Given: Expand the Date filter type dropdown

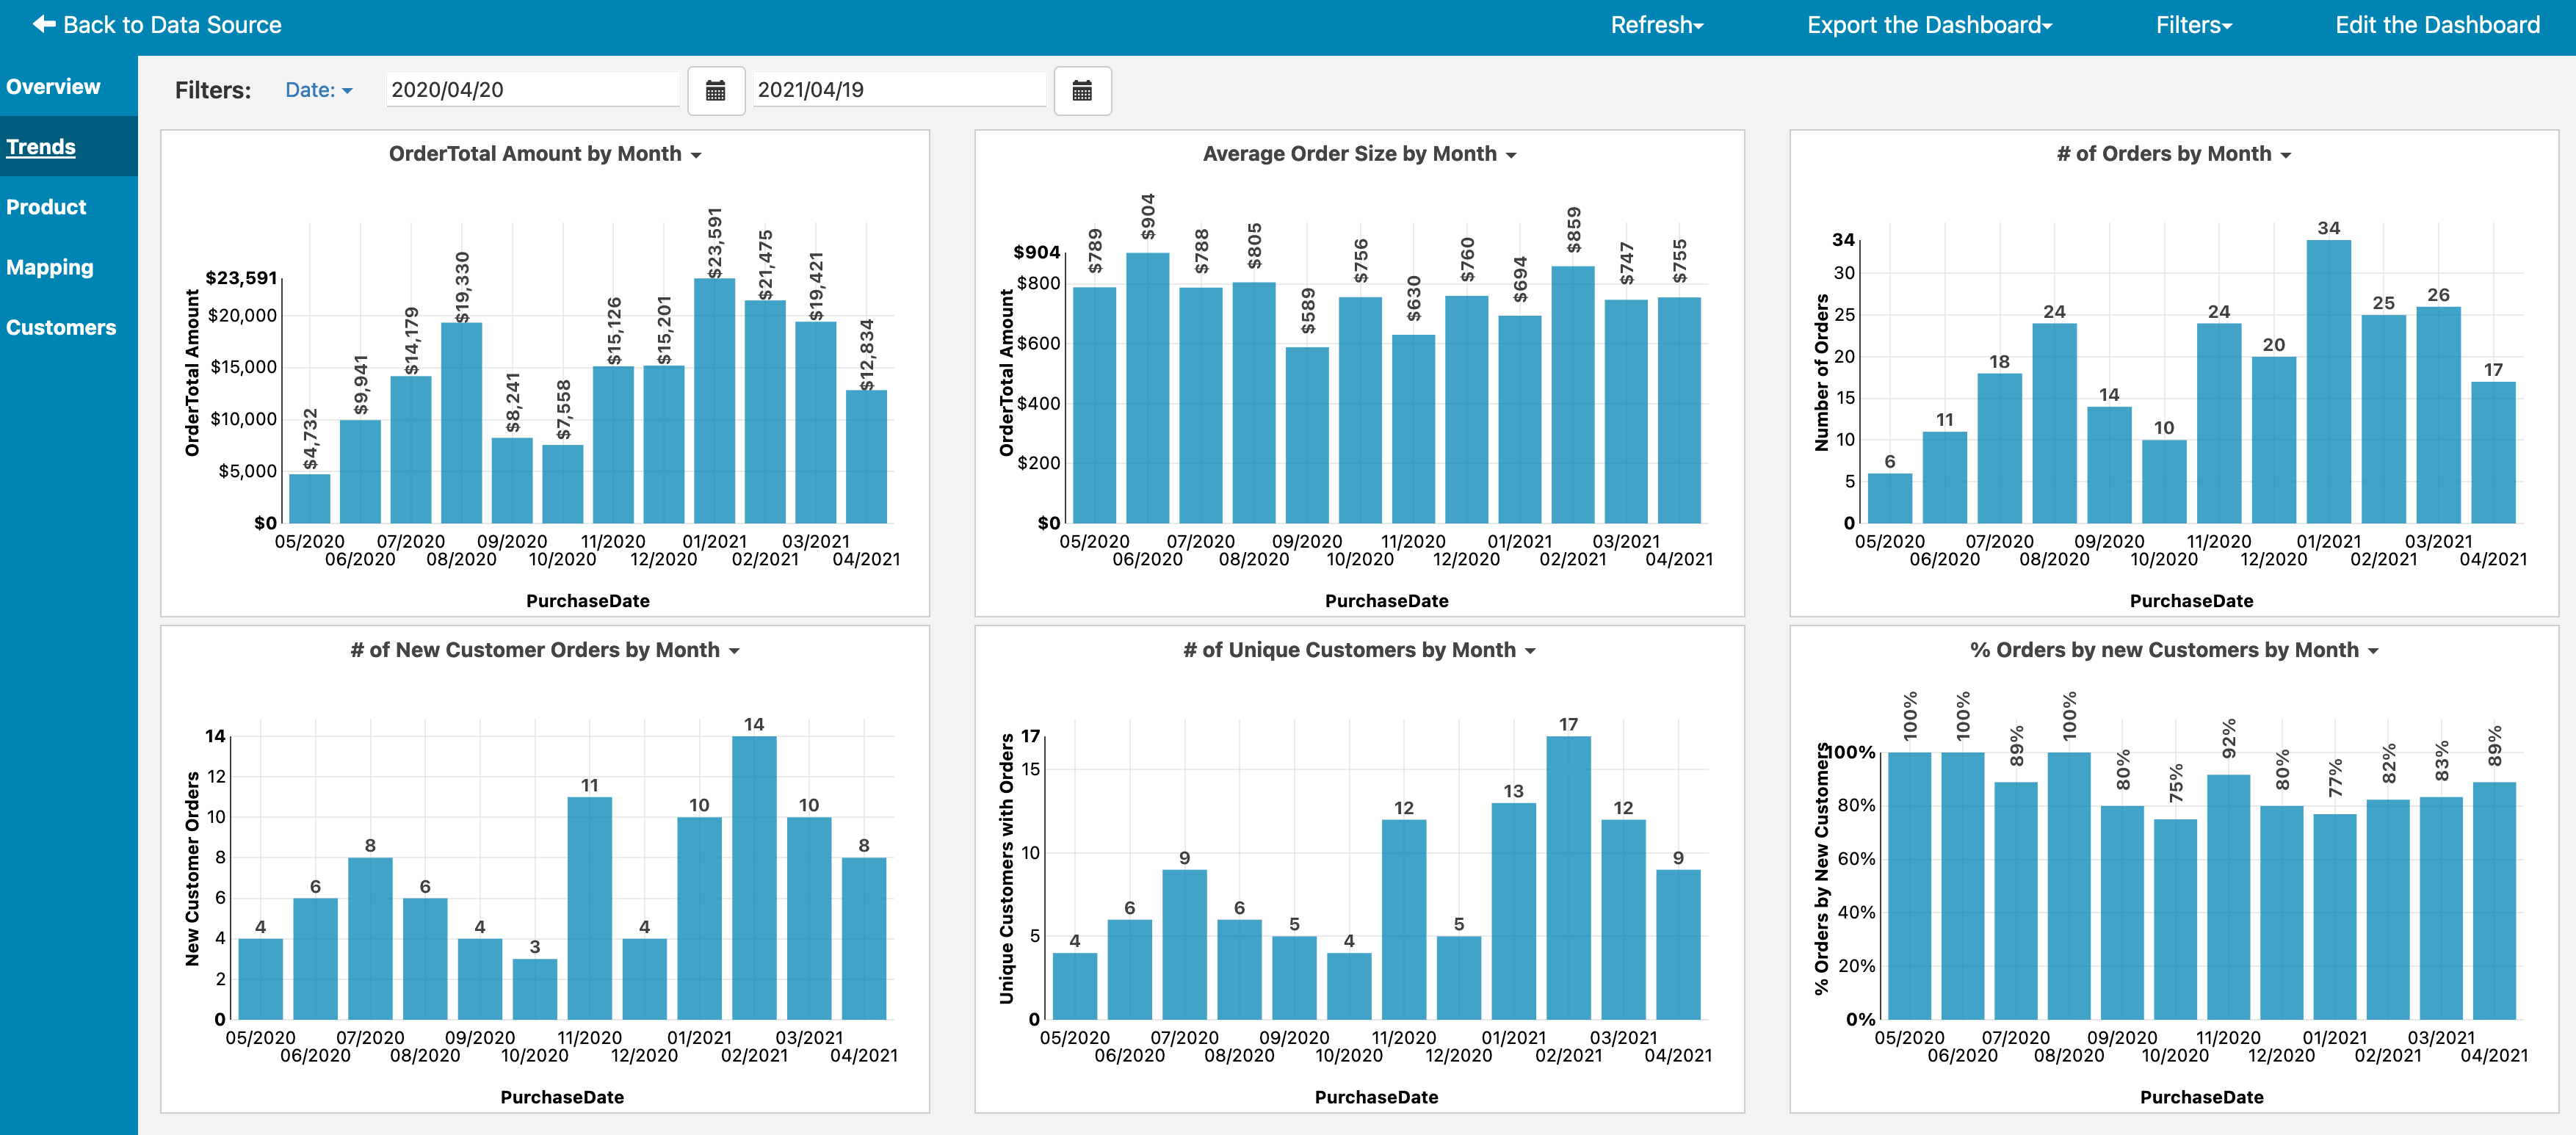Looking at the screenshot, I should 318,90.
